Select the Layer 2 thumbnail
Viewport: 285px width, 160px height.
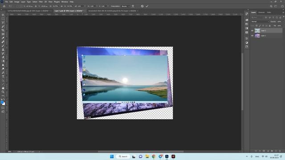[x=257, y=31]
